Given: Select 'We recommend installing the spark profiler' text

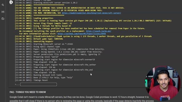Looking at the screenshot, I should pos(52,31).
